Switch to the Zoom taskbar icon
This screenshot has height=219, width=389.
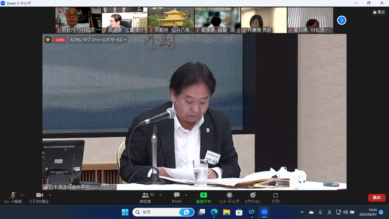tap(264, 212)
